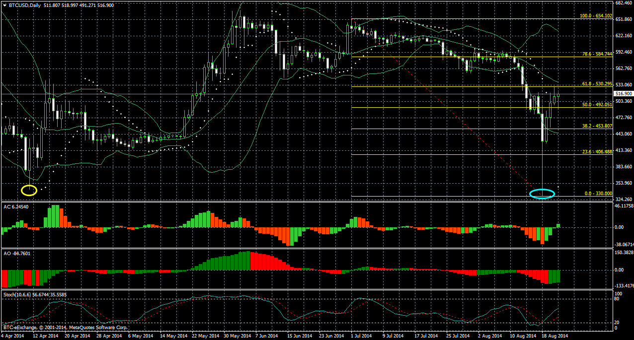
Task: Click the AO -84.7601 indicator label
Action: tap(16, 253)
